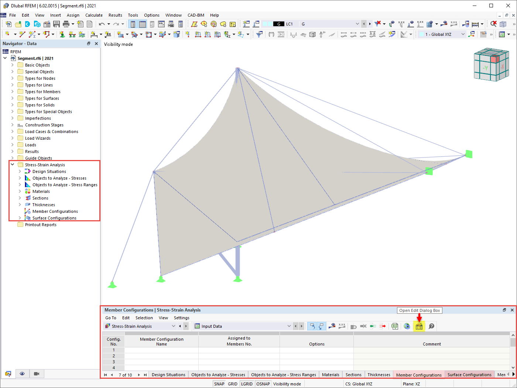The image size is (517, 388).
Task: Click the Undo arrow
Action: tap(102, 24)
